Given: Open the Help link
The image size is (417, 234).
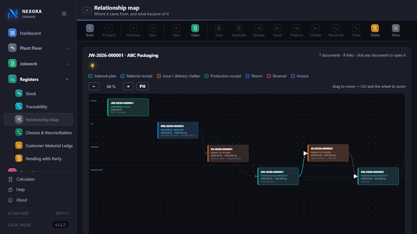Looking at the screenshot, I should point(38,190).
